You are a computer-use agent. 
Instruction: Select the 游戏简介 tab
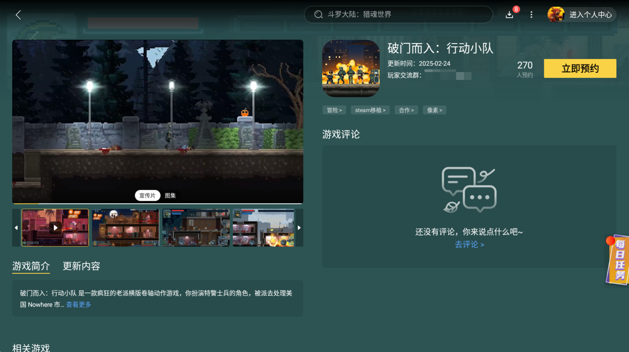[31, 266]
